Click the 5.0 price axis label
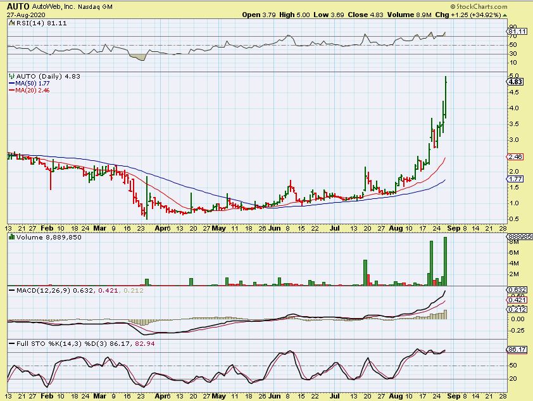 [513, 76]
